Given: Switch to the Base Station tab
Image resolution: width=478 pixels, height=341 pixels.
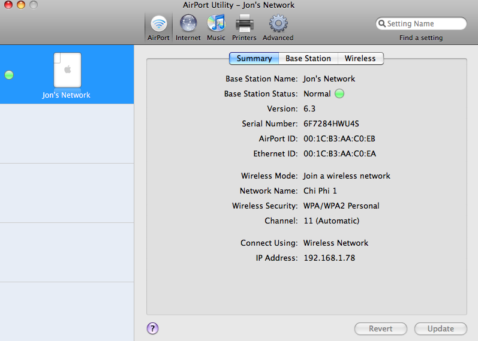Looking at the screenshot, I should (x=308, y=58).
